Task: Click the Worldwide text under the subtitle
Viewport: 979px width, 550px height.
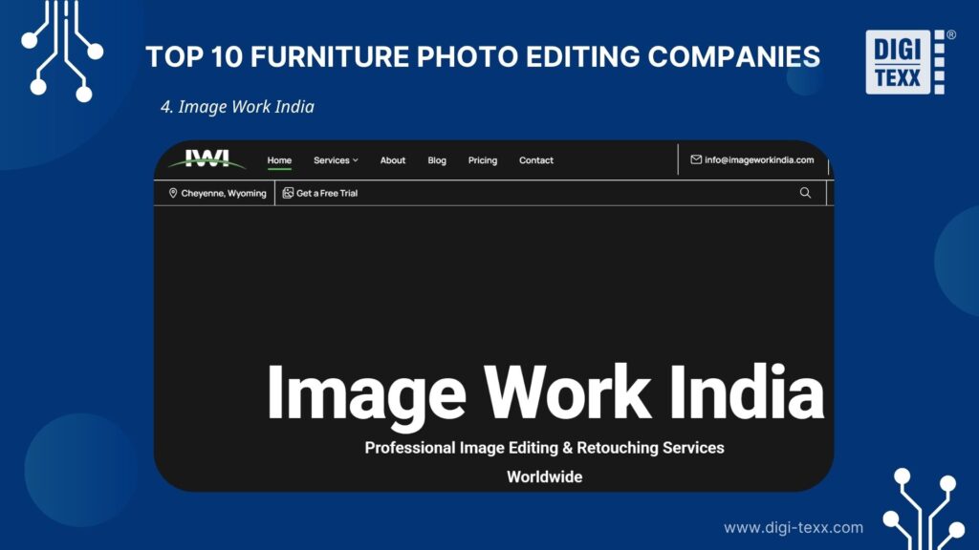Action: [x=544, y=477]
